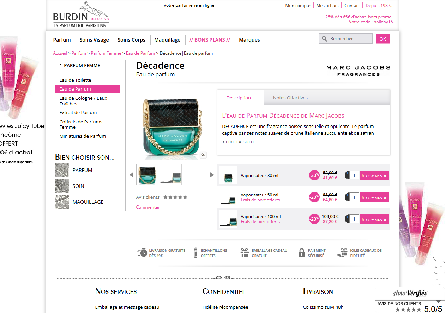Click the Burdin parfumerie logo

pos(81,15)
